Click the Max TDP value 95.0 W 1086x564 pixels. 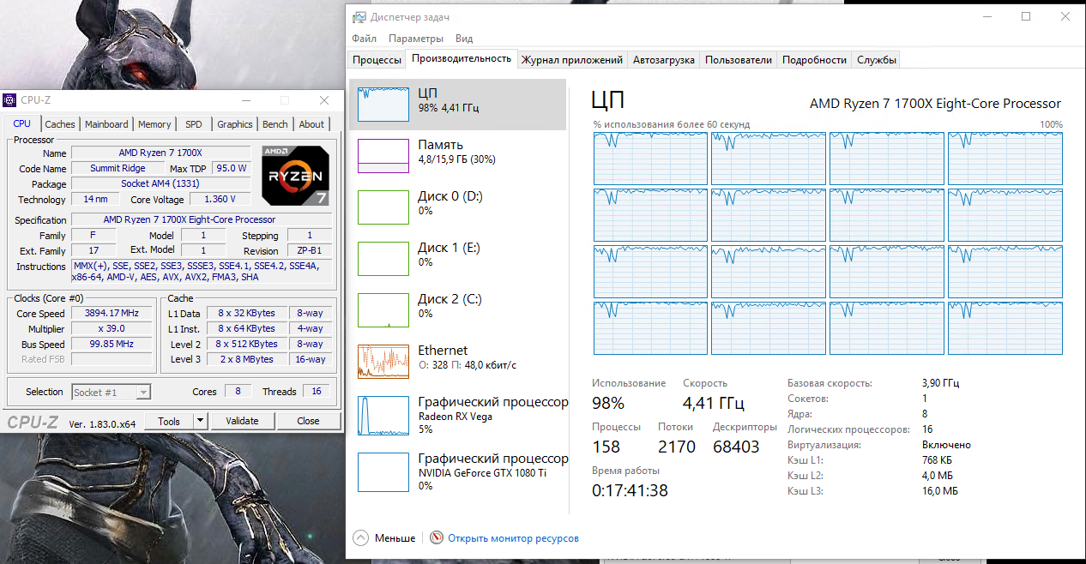pos(232,169)
